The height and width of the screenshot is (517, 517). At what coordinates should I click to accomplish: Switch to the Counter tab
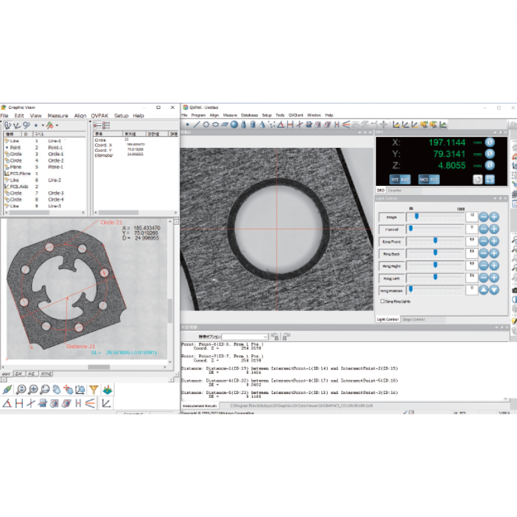(395, 191)
